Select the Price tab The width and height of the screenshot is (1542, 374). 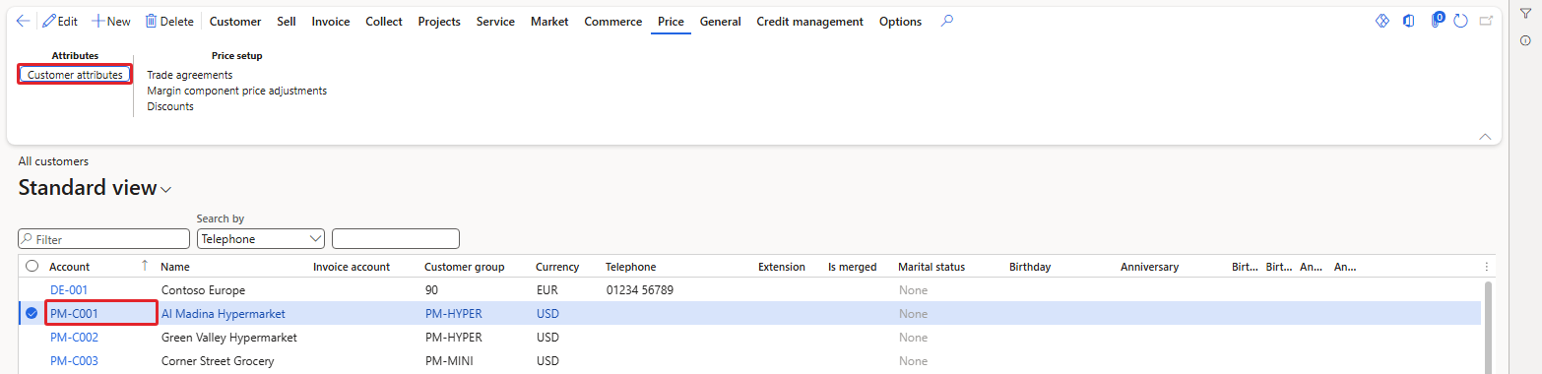coord(671,21)
